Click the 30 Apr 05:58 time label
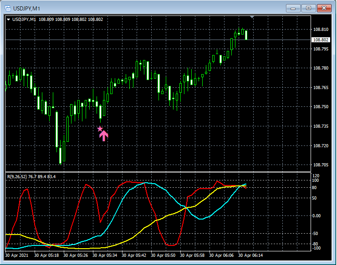 click(x=192, y=255)
